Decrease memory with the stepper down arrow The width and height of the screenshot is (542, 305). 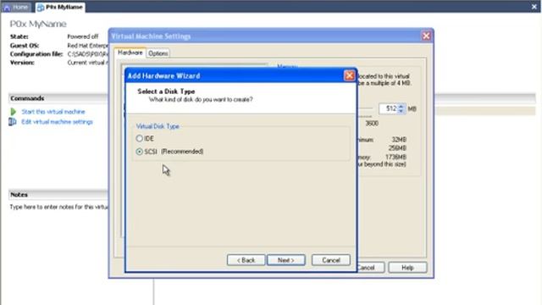click(x=401, y=111)
